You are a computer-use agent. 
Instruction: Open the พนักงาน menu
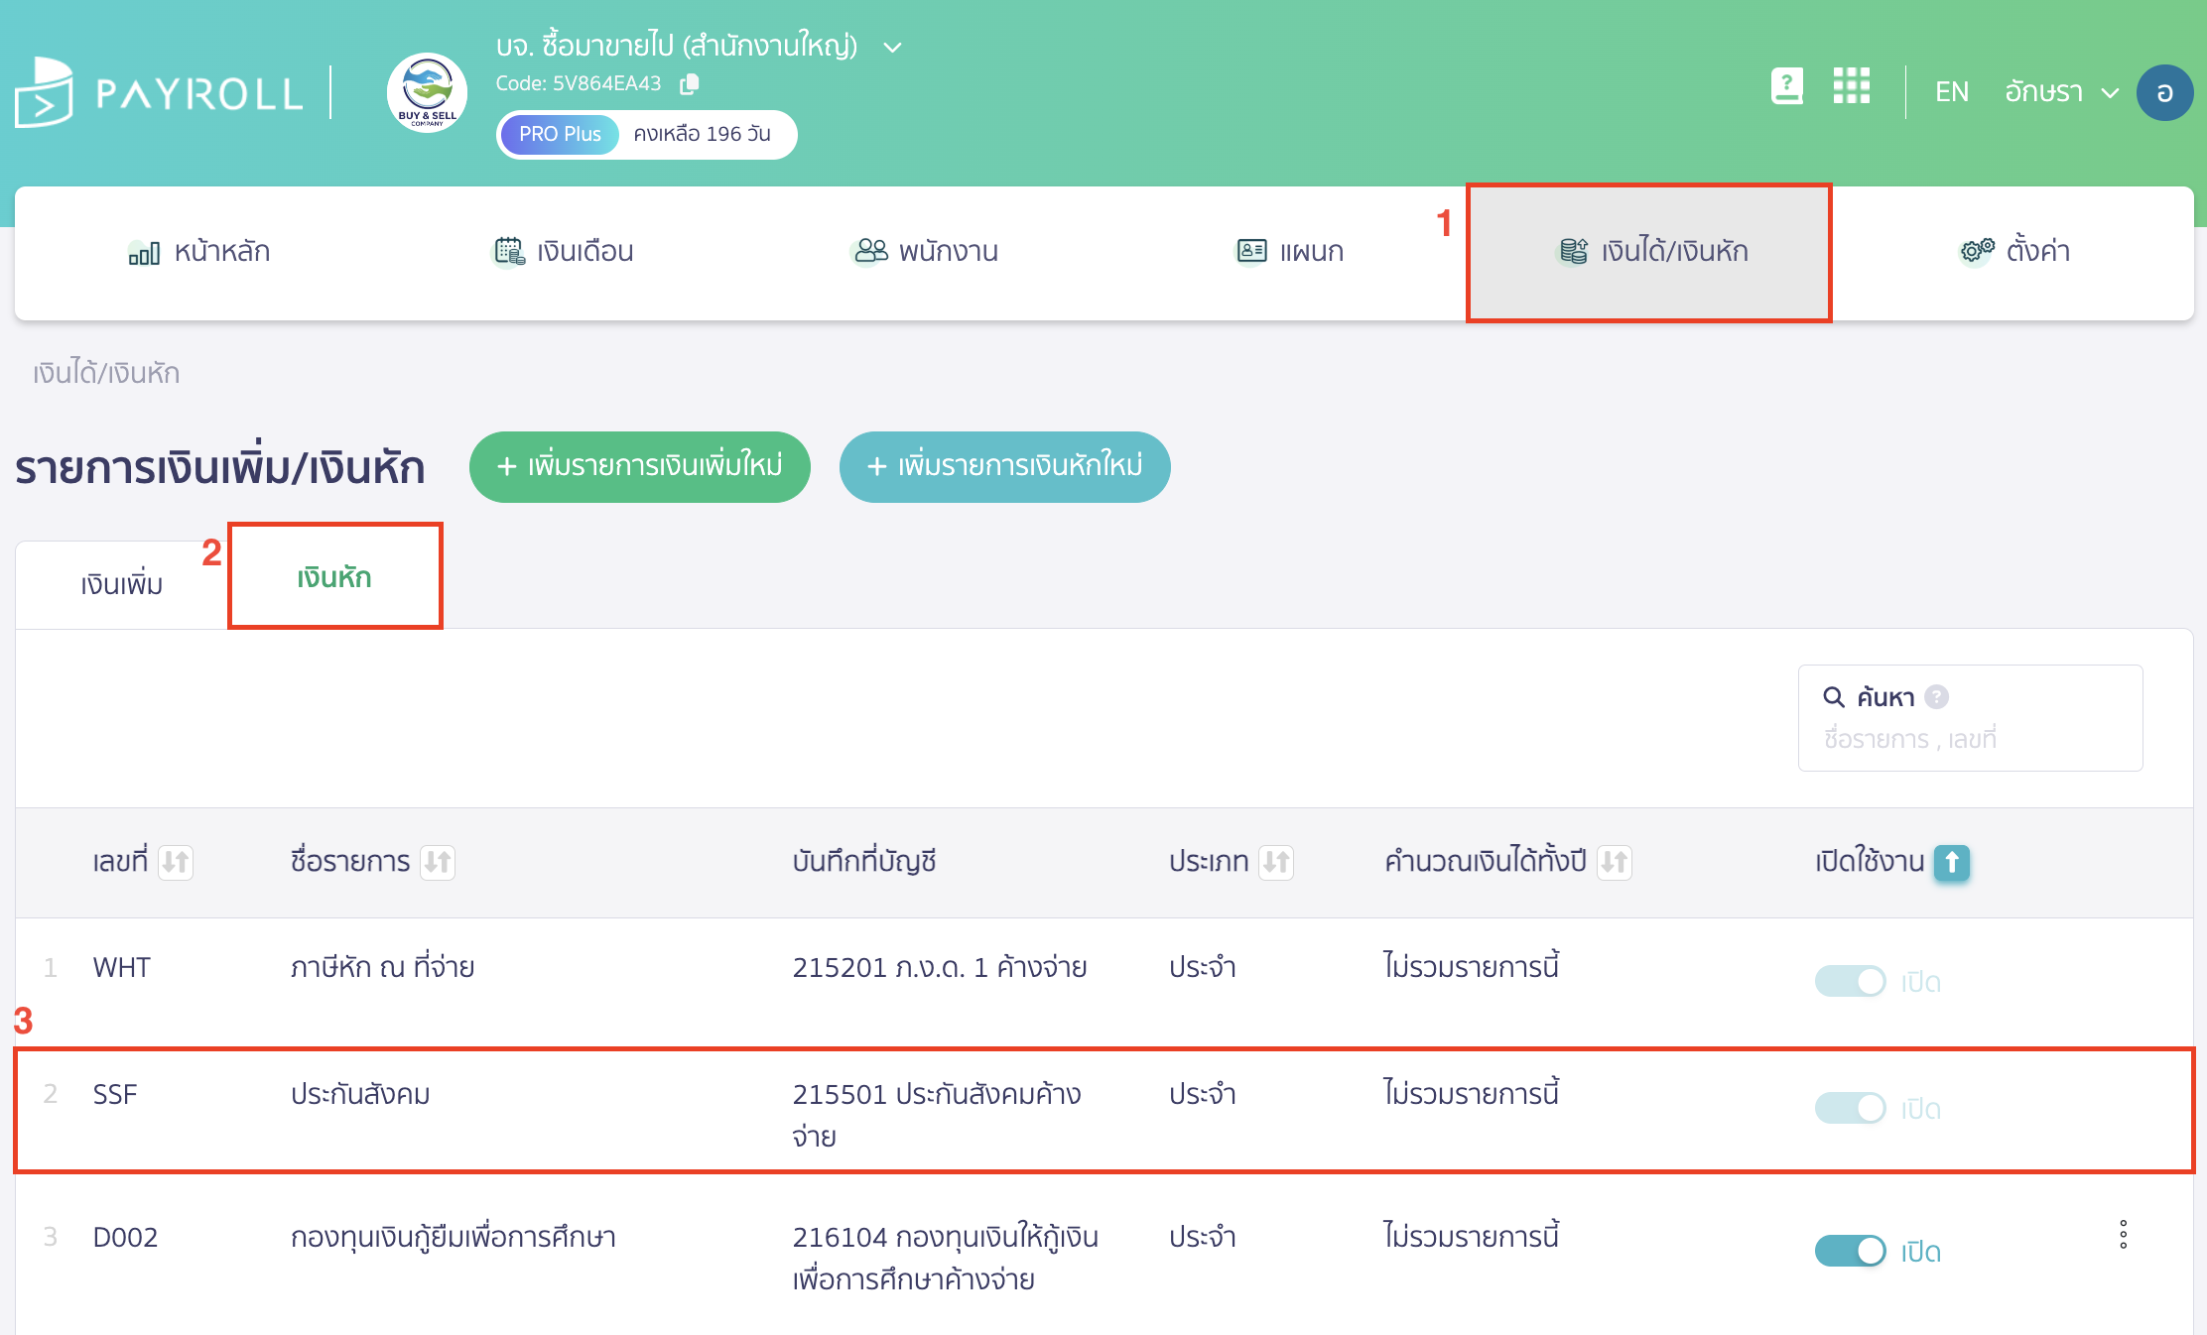pyautogui.click(x=924, y=252)
